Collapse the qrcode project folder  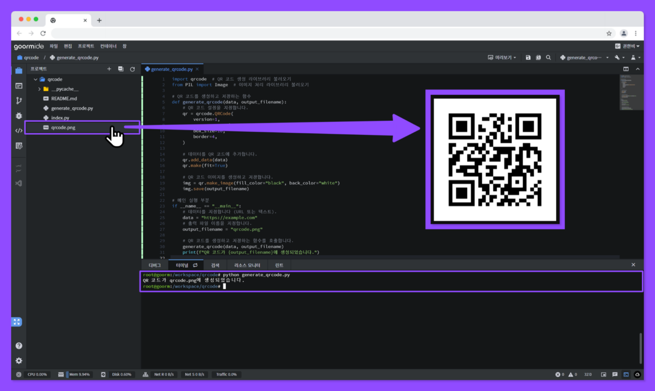[x=36, y=79]
